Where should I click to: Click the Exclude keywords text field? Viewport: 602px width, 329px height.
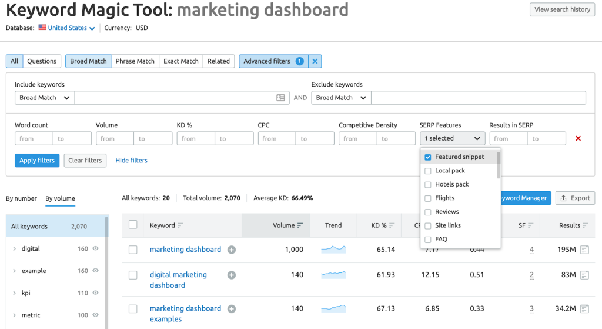(x=479, y=98)
